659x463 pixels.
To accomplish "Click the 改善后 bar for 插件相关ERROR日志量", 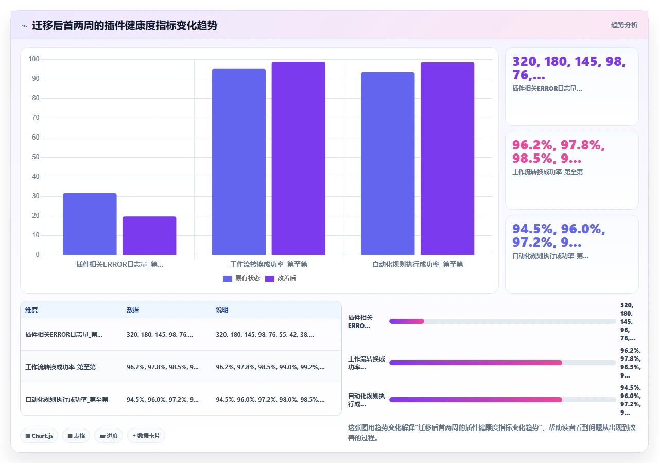I will coord(149,236).
